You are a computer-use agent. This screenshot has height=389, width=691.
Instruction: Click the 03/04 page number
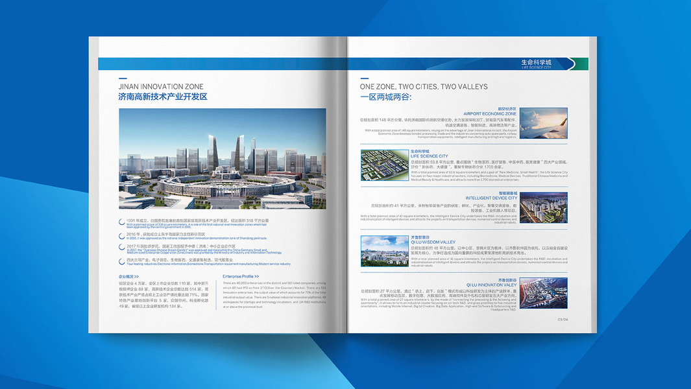563,320
